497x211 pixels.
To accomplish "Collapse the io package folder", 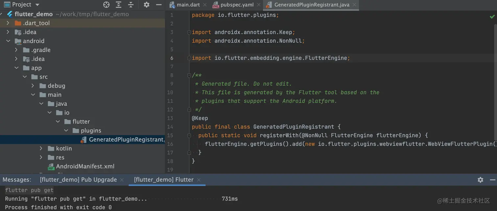I will click(x=50, y=112).
